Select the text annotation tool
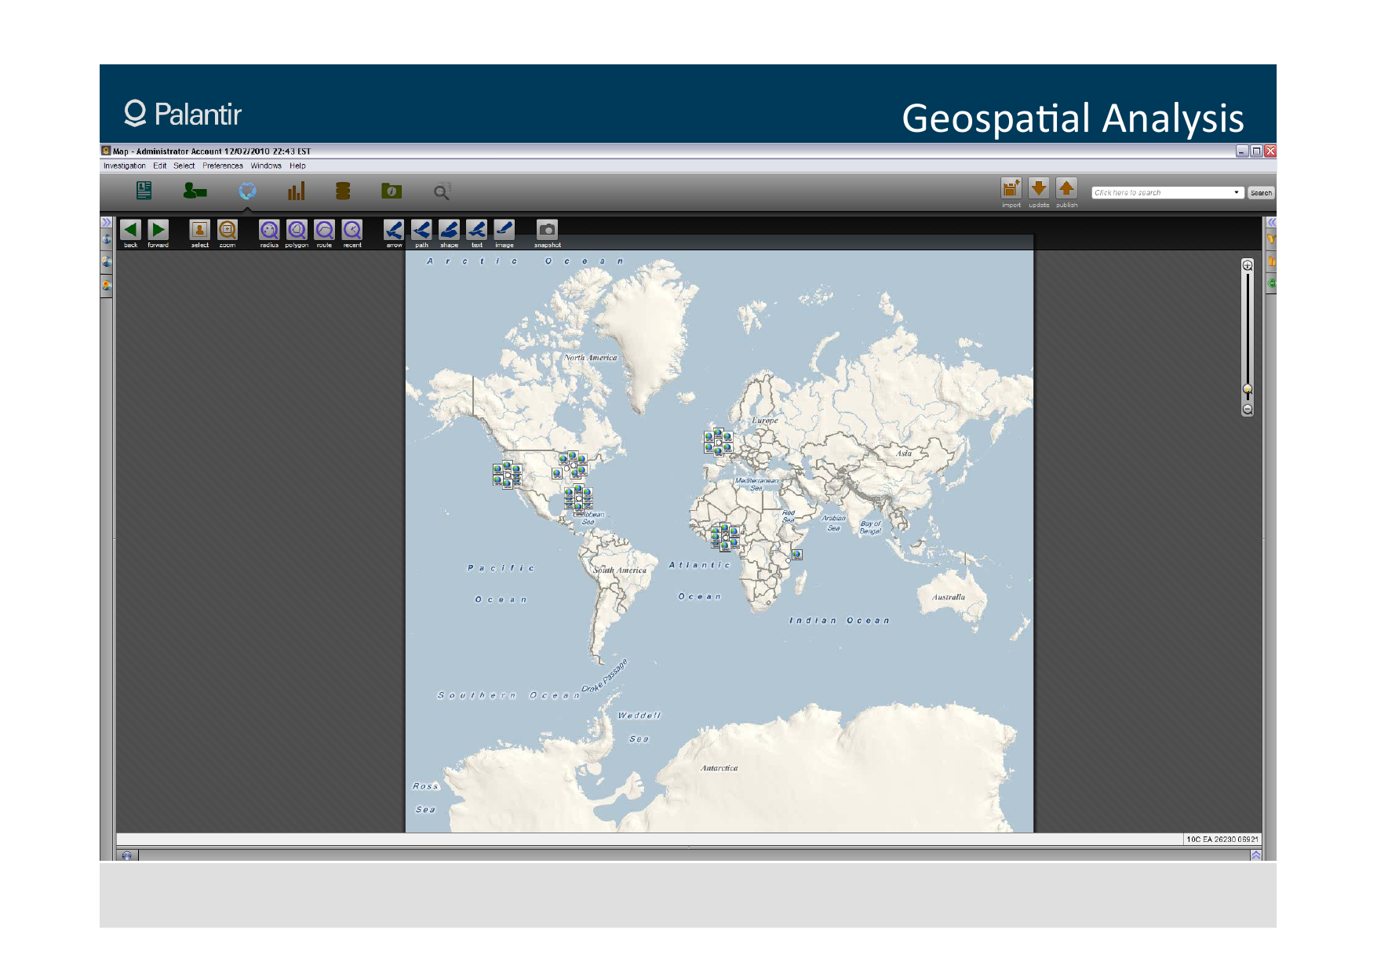The image size is (1377, 973). 476,230
